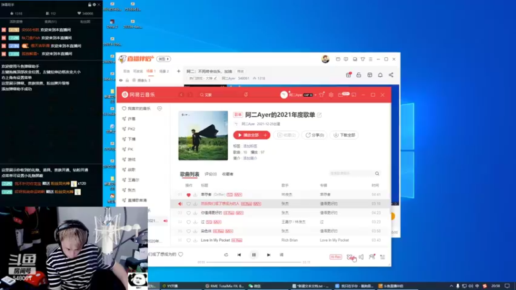Add a new scene with plus in streaming companion
The image size is (516, 290).
[179, 71]
